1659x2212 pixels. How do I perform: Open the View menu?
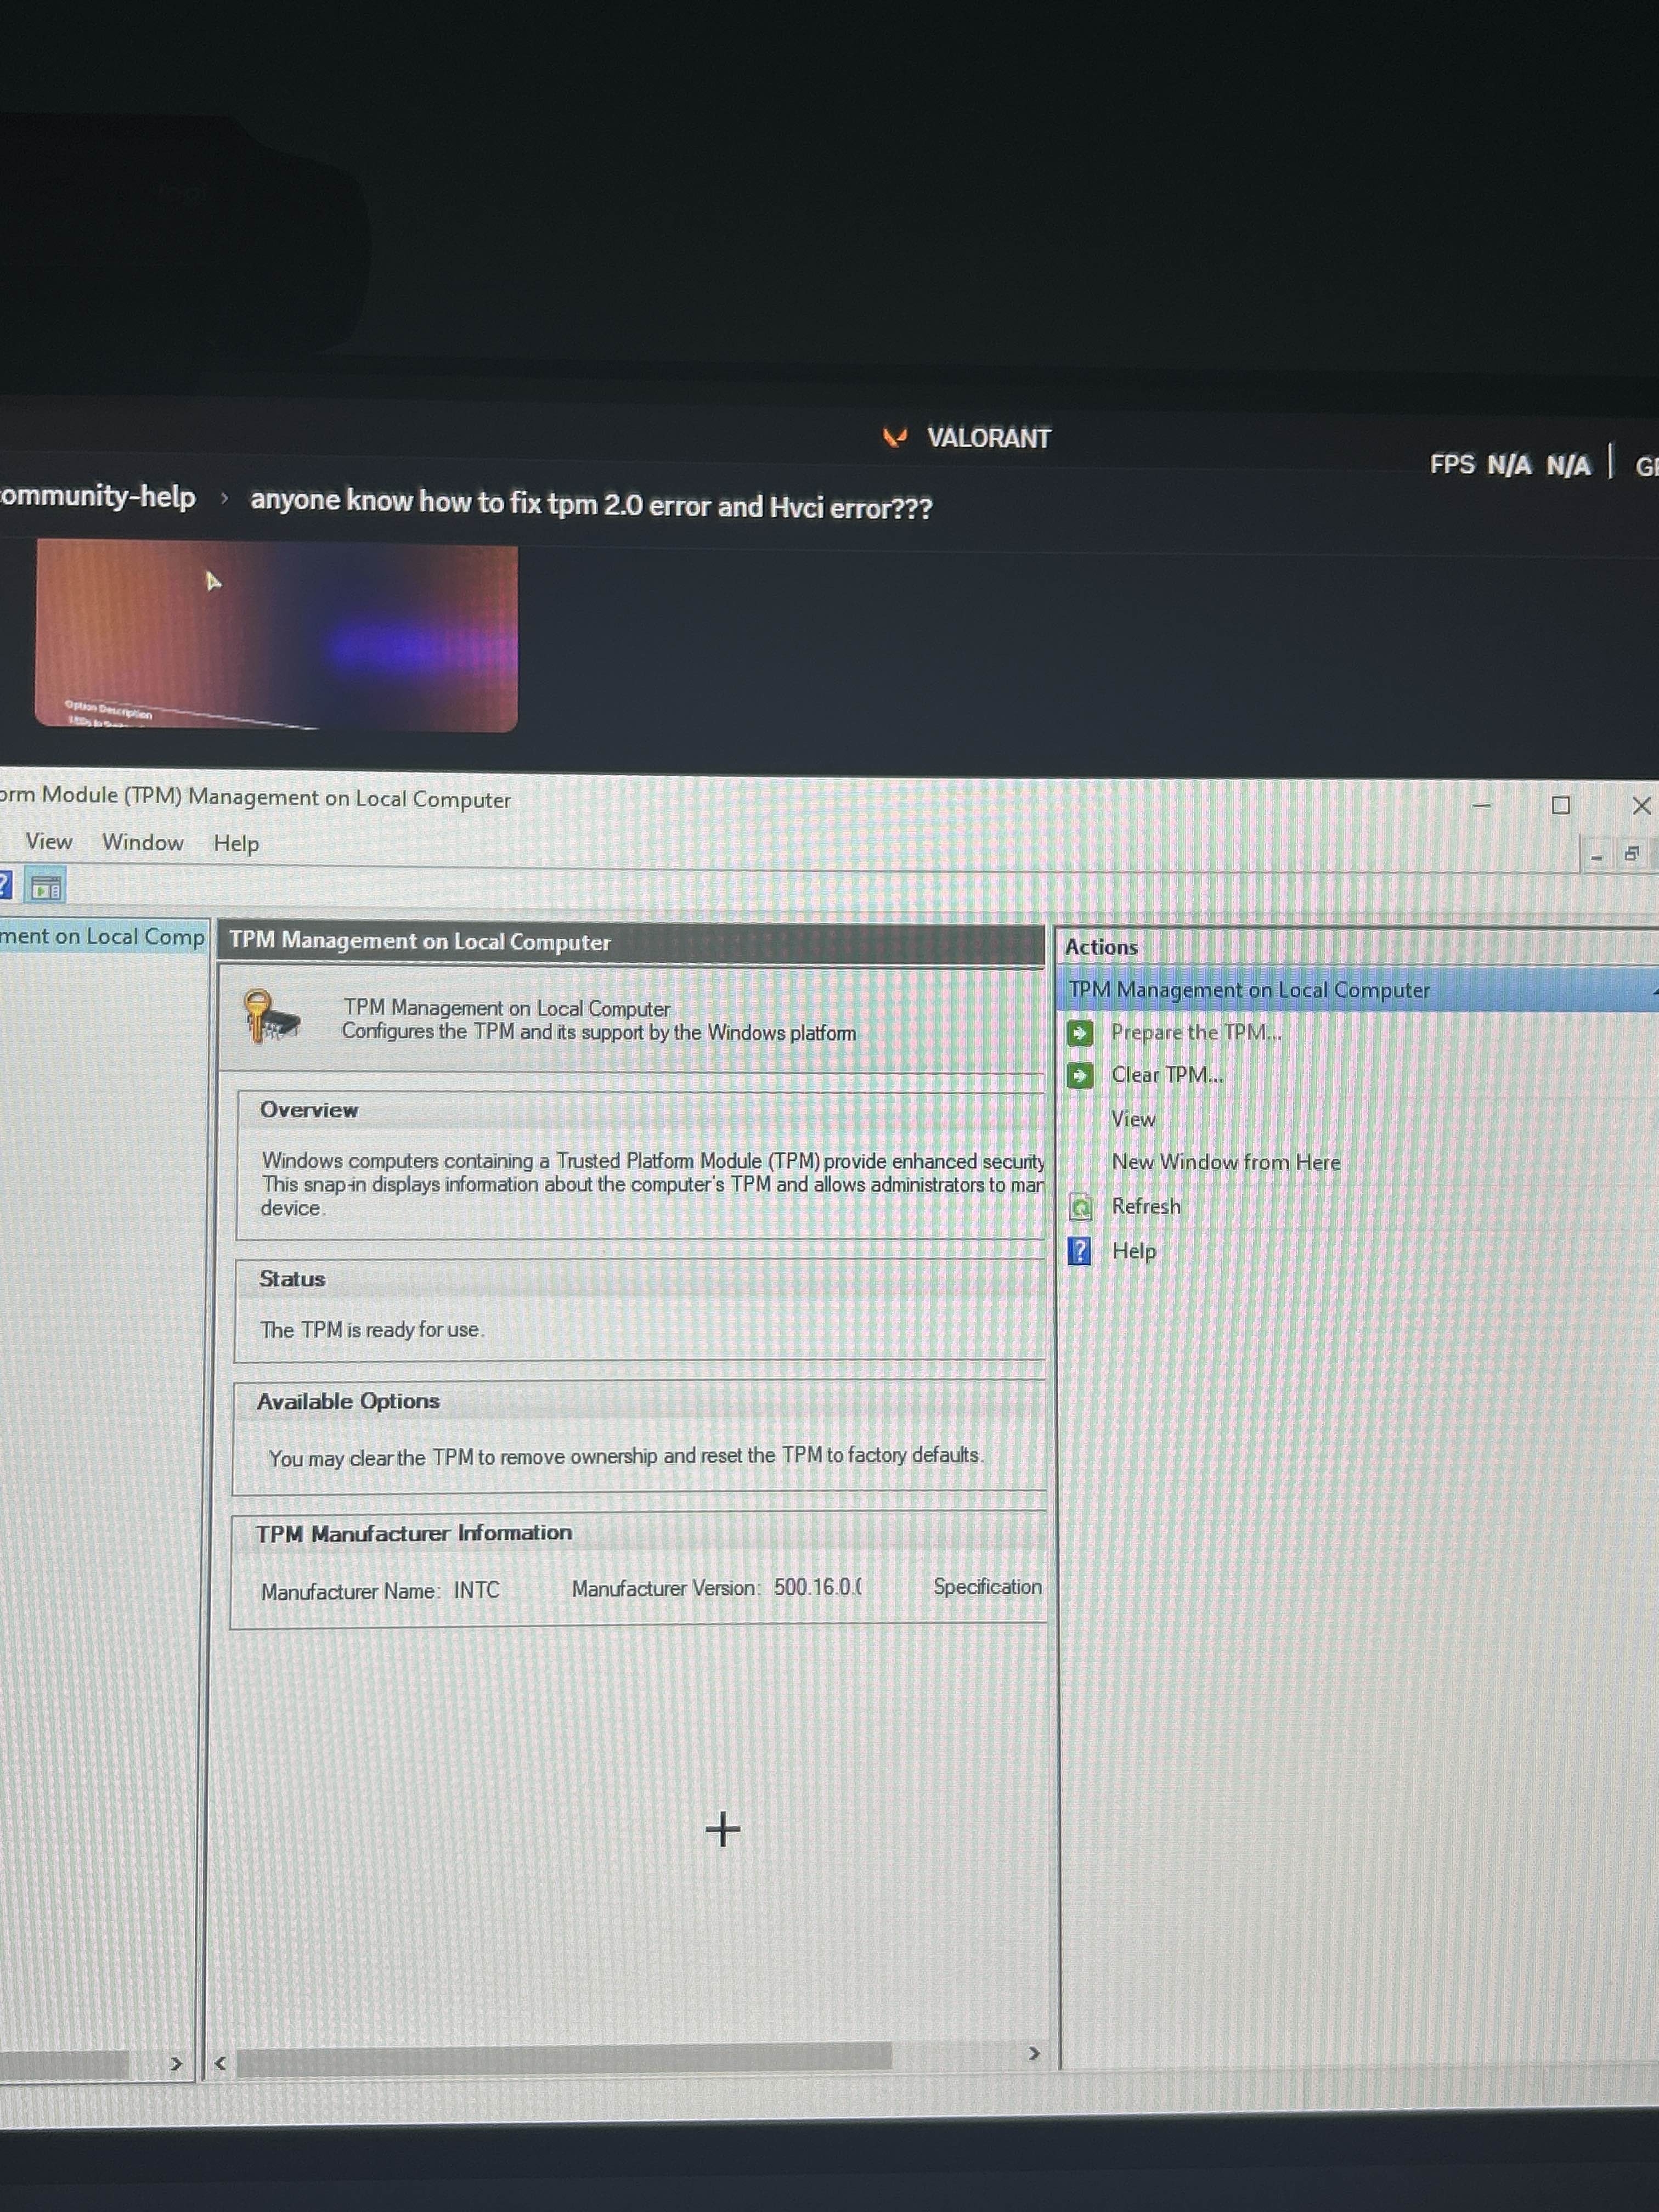click(48, 842)
